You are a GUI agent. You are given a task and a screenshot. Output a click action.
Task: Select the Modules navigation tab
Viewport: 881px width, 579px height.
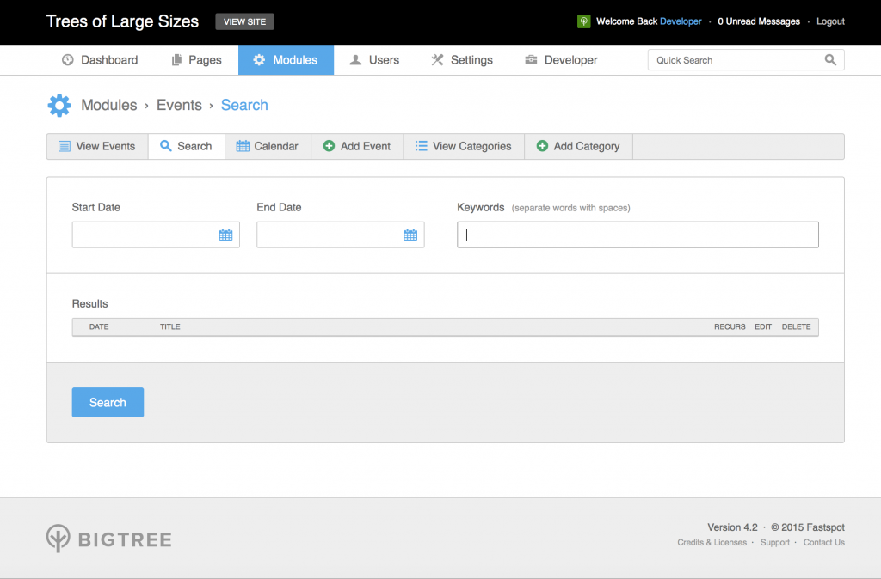(x=286, y=60)
